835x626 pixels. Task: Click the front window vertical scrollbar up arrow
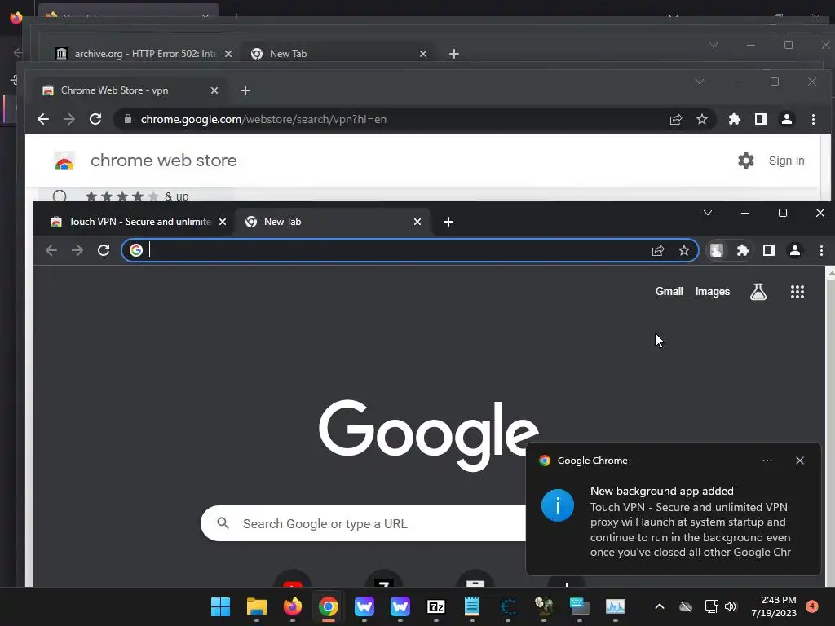click(x=830, y=272)
